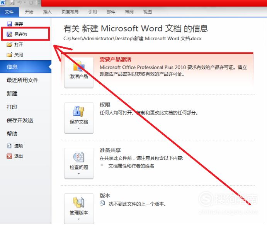Viewport: 267px width, 225px height.
Task: Click the Word logo in title bar
Action: click(x=3, y=3)
